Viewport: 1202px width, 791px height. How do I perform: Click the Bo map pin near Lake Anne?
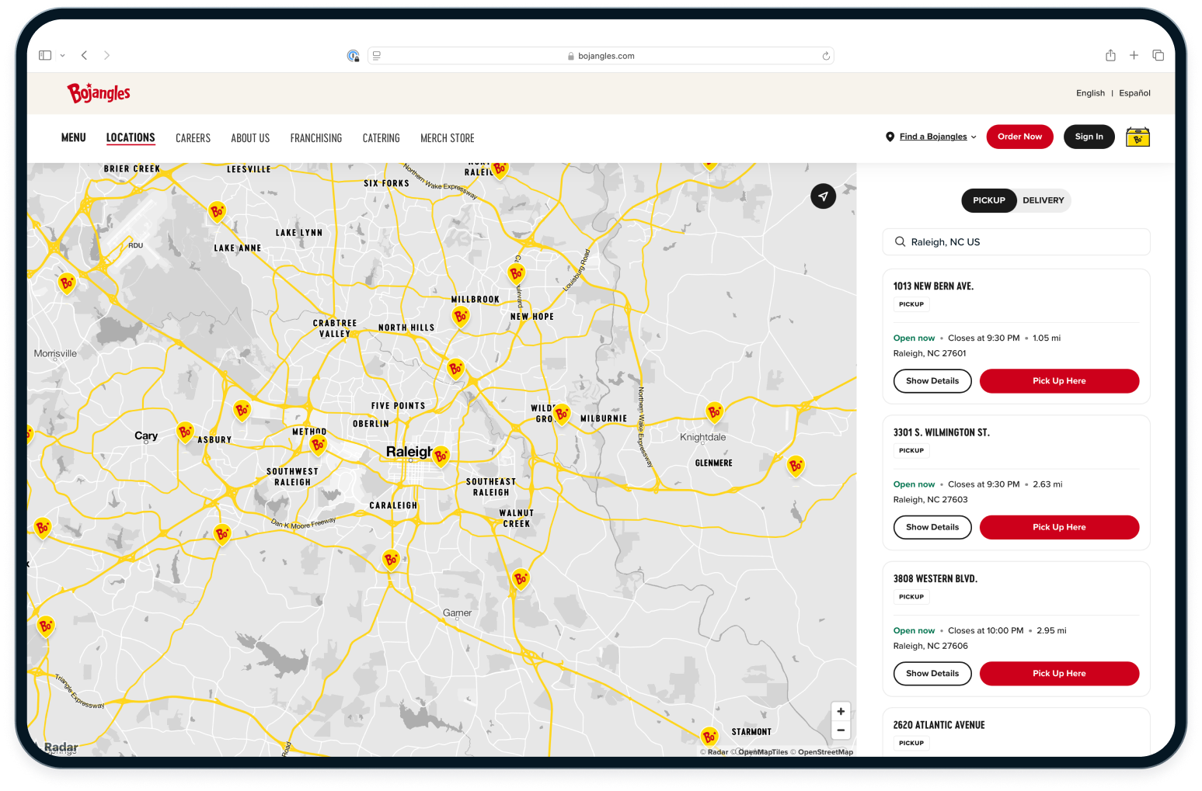(217, 212)
